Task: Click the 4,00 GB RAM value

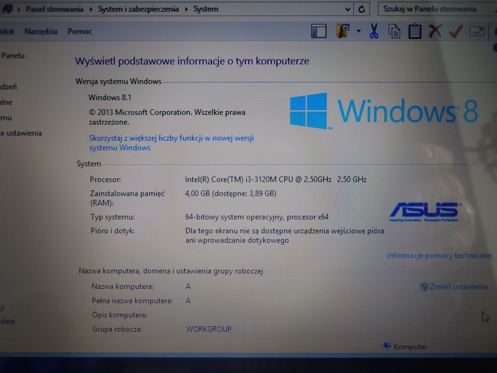Action: pos(231,193)
